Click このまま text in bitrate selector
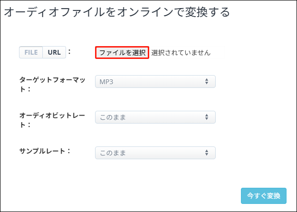The width and height of the screenshot is (297, 212). (113, 117)
